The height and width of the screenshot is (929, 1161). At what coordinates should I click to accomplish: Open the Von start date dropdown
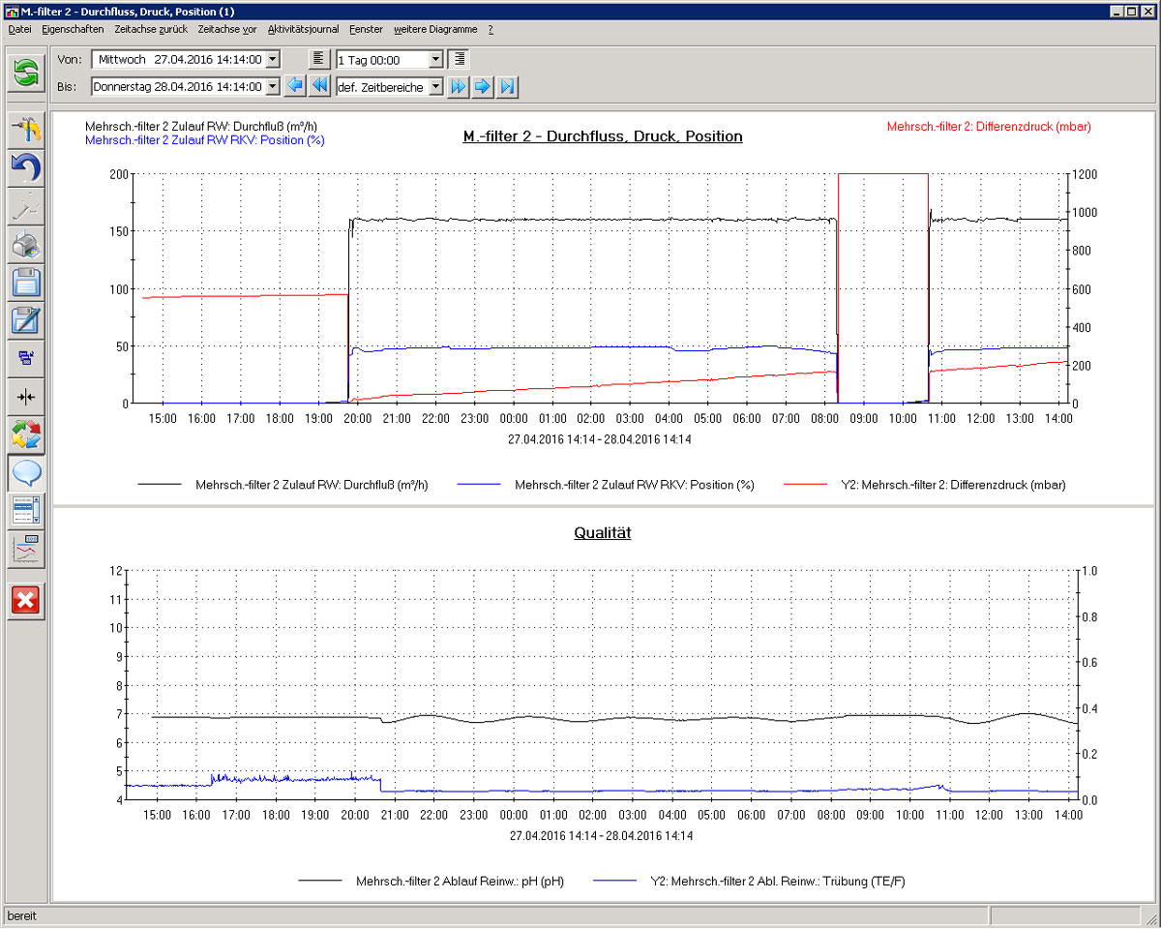pyautogui.click(x=272, y=60)
